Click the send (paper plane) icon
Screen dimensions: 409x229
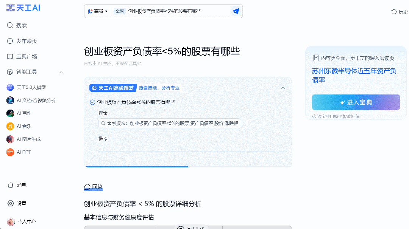(x=236, y=11)
